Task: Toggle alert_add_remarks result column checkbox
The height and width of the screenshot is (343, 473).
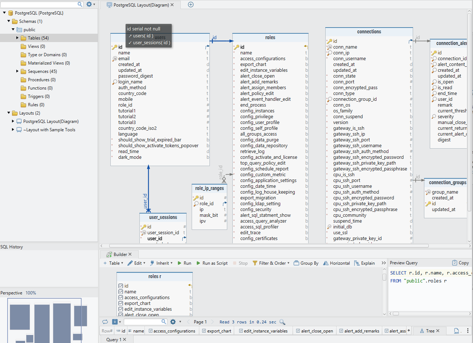Action: (x=341, y=331)
